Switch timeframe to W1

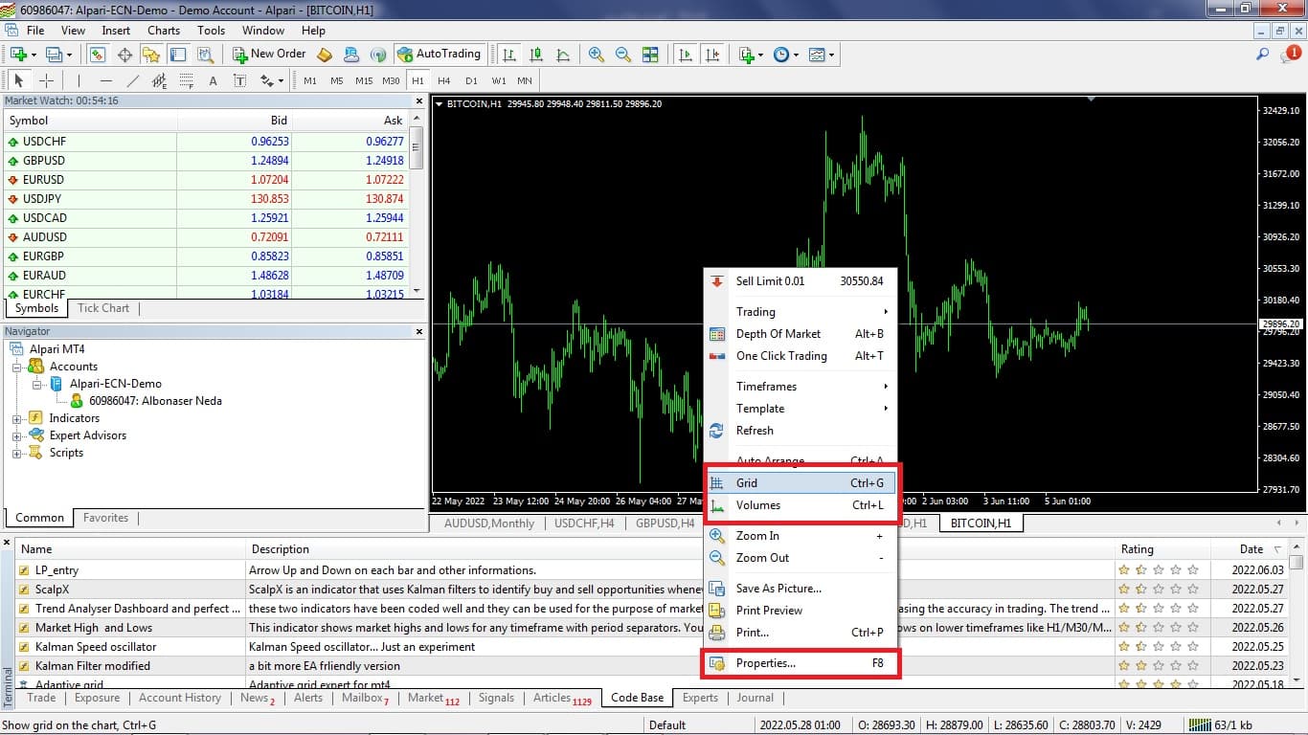[499, 80]
